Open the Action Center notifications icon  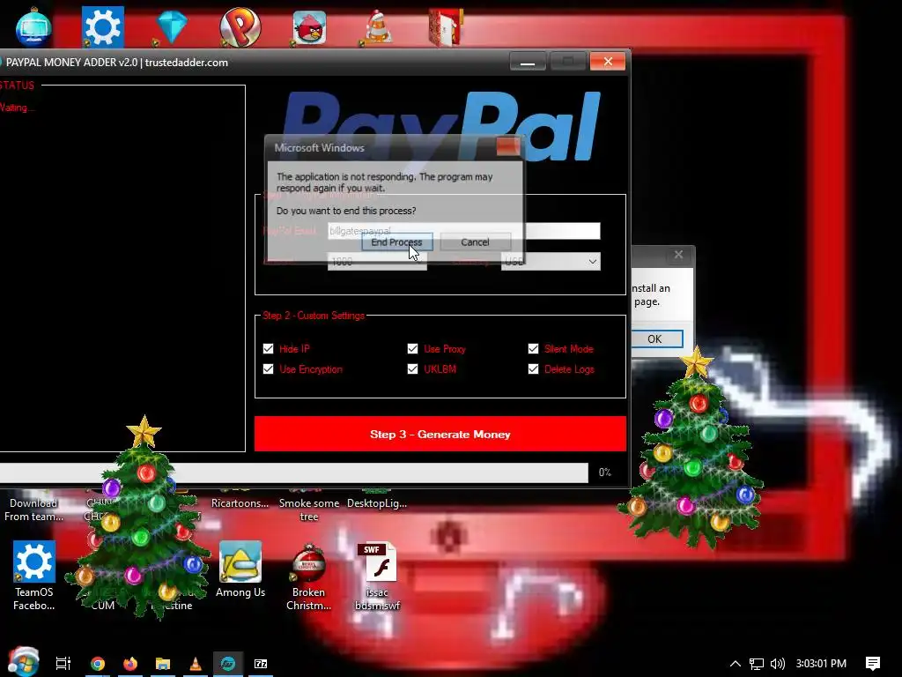pos(873,664)
